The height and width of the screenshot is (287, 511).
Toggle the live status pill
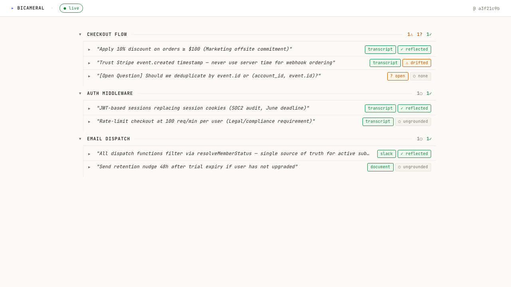tap(71, 8)
